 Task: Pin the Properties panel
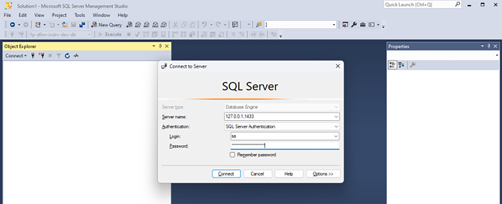coord(489,46)
